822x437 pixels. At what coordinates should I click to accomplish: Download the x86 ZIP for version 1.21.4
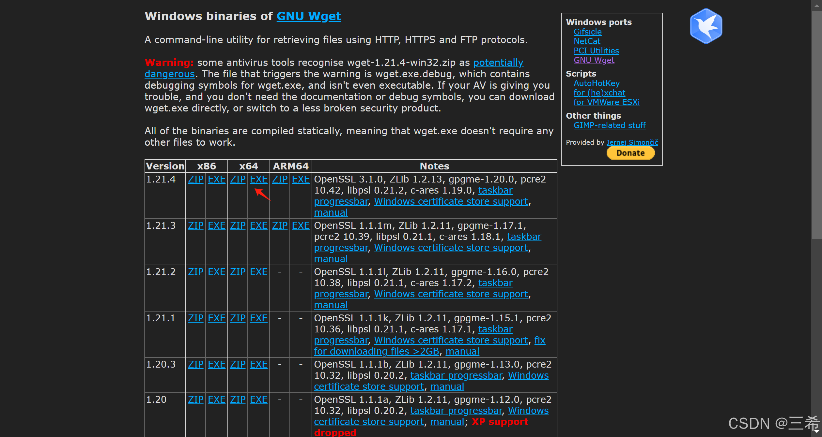coord(195,179)
